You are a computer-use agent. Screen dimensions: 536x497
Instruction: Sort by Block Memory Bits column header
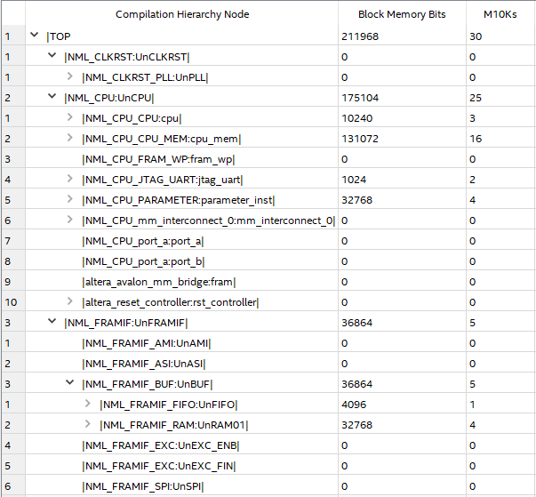(402, 14)
